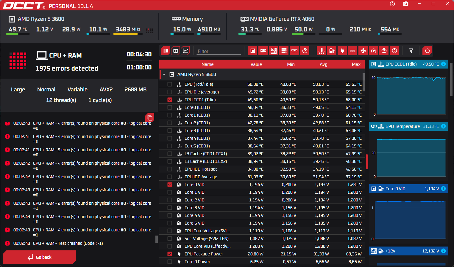This screenshot has height=267, width=454.
Task: Click the graphs panel scrollbar
Action: pos(452,80)
